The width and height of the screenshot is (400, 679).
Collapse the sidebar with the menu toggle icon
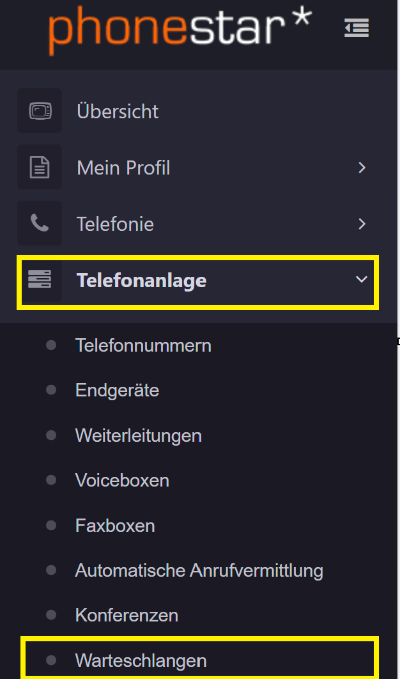click(x=357, y=27)
